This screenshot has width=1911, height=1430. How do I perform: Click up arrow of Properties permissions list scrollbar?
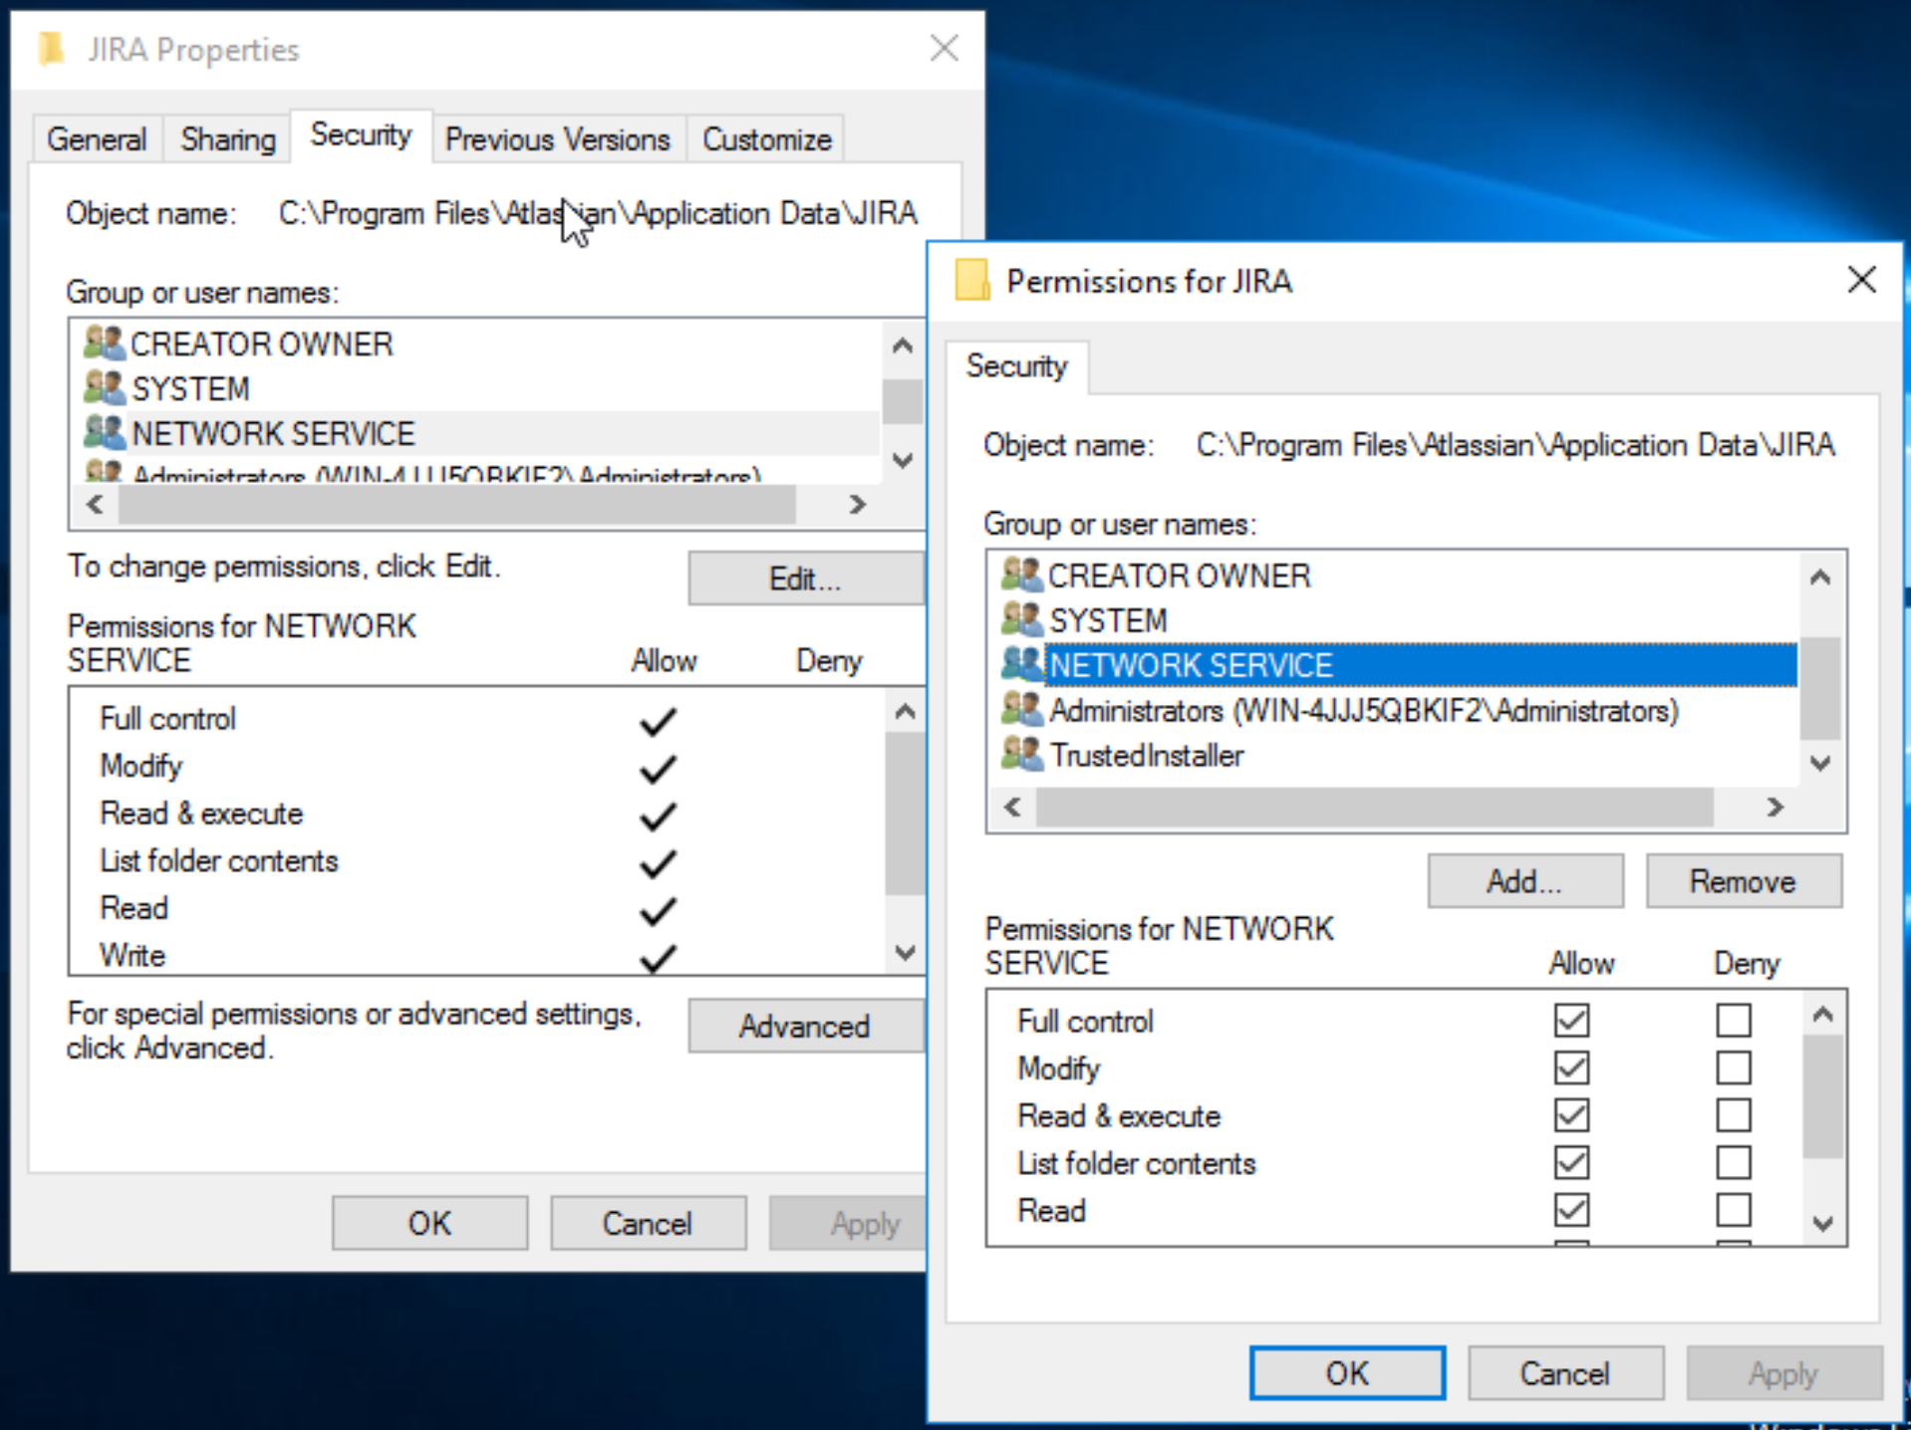[x=905, y=711]
